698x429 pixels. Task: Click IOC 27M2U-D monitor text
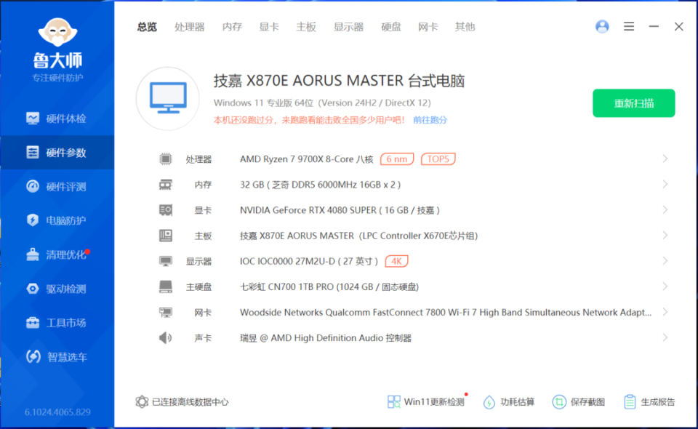tap(308, 261)
